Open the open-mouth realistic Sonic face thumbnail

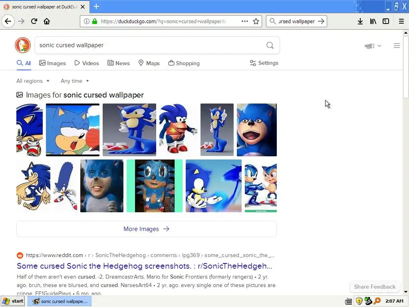(x=257, y=130)
